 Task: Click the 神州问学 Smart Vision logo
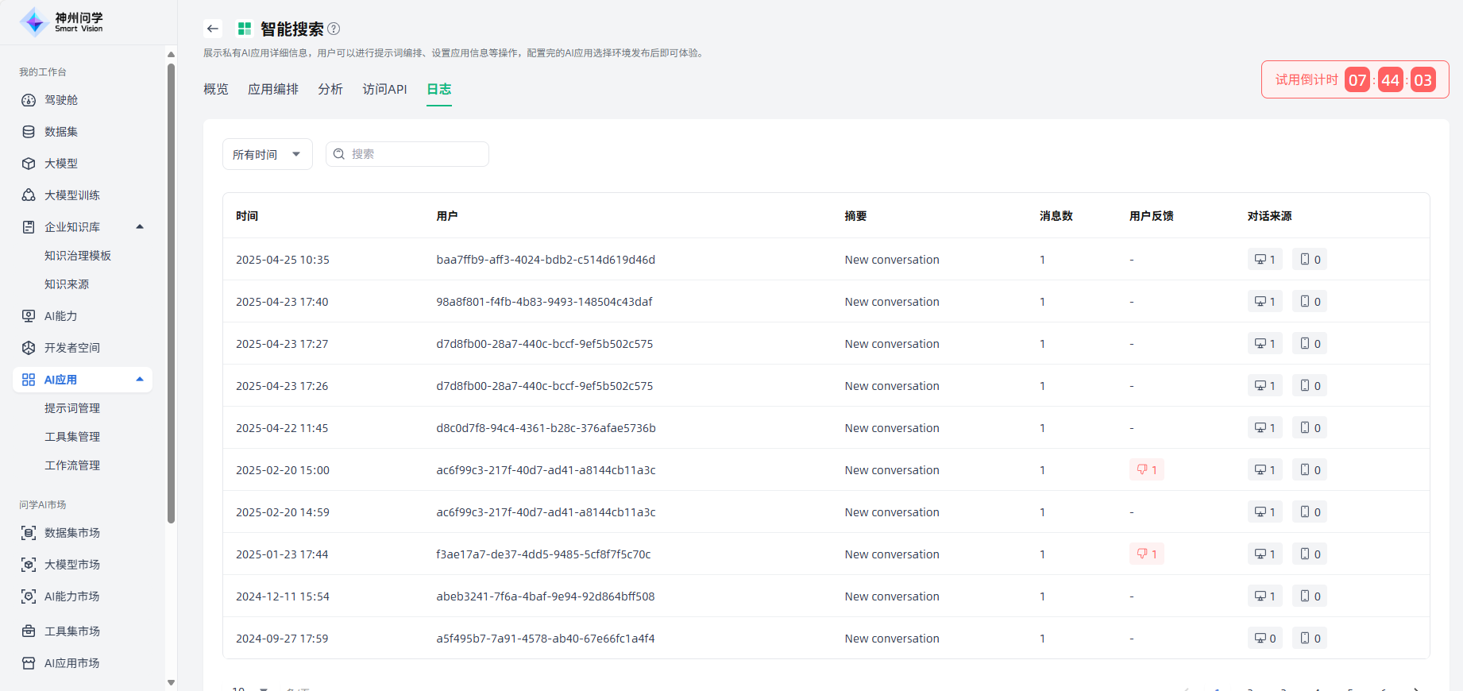pyautogui.click(x=62, y=21)
